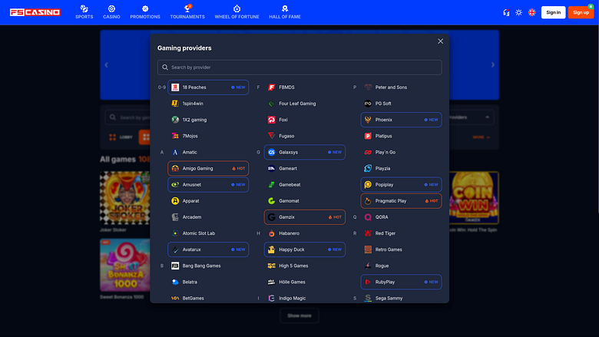
Task: Open live support headset icon
Action: click(x=506, y=12)
